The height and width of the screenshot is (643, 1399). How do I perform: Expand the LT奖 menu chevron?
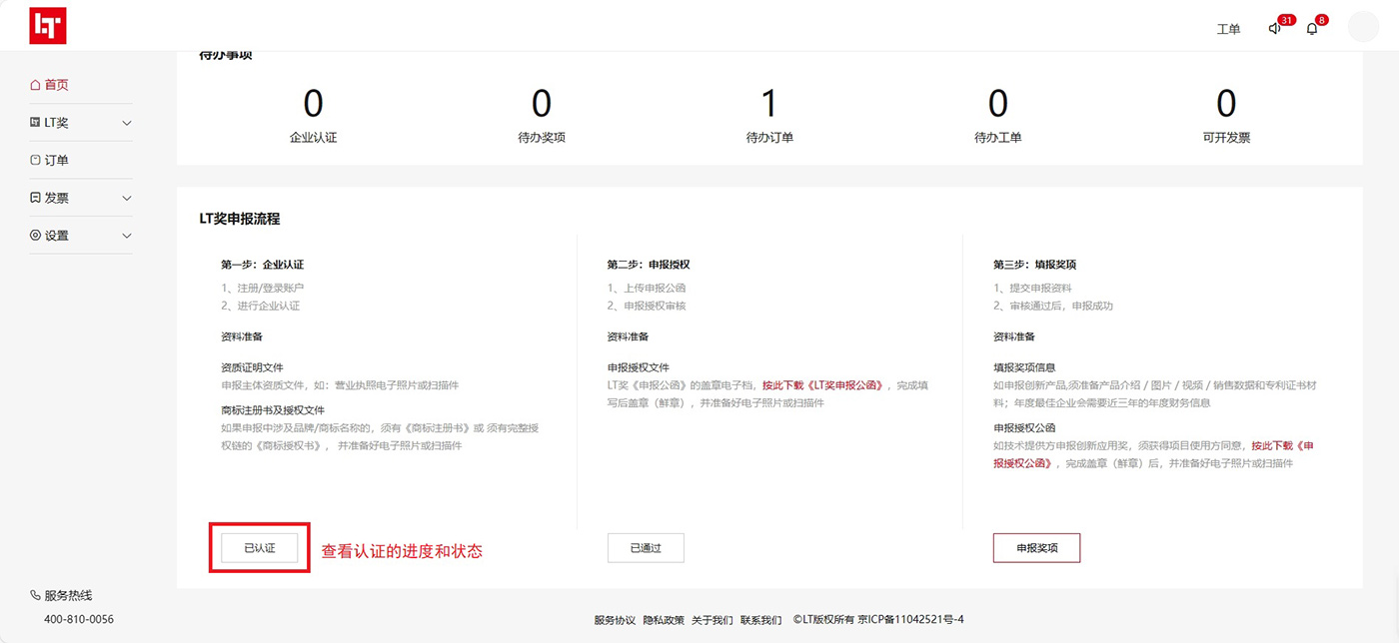pyautogui.click(x=126, y=123)
